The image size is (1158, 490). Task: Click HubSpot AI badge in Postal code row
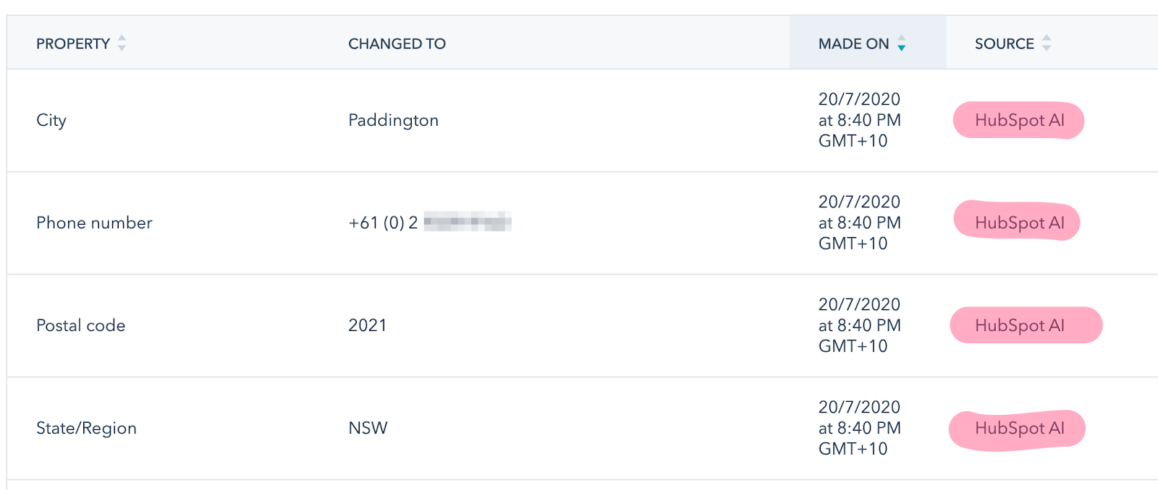1019,325
